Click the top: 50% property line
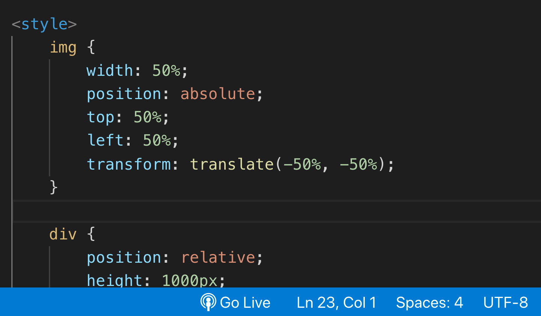541x316 pixels. click(x=128, y=117)
